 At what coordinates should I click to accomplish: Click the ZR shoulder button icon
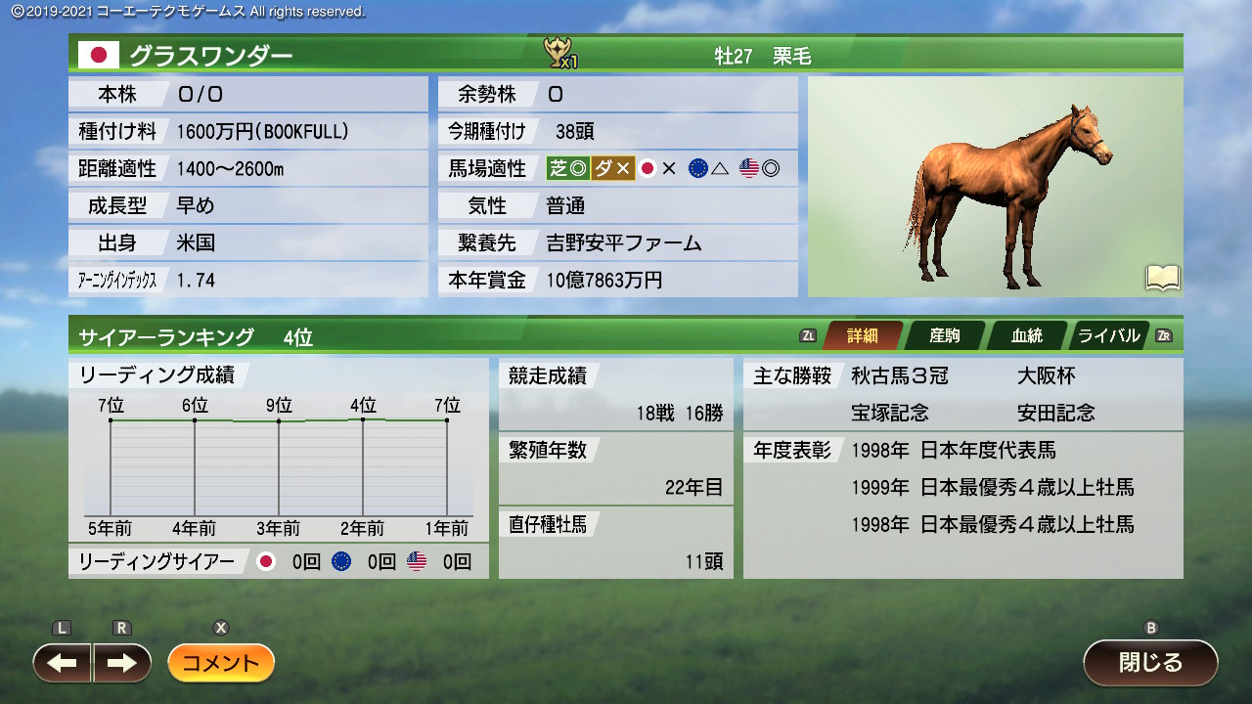[1164, 336]
